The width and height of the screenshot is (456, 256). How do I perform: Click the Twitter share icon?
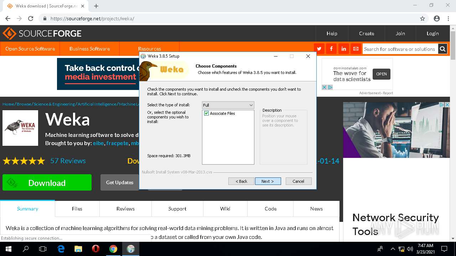coord(319,49)
